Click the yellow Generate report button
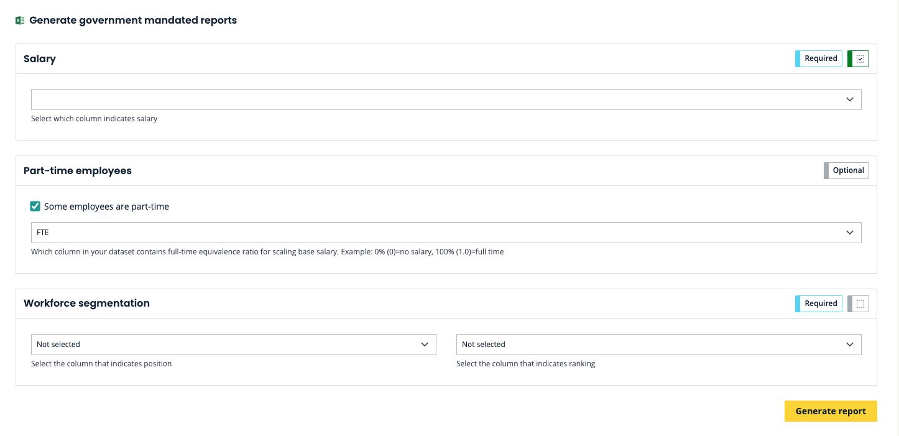Screen dimensions: 899x436 click(831, 411)
